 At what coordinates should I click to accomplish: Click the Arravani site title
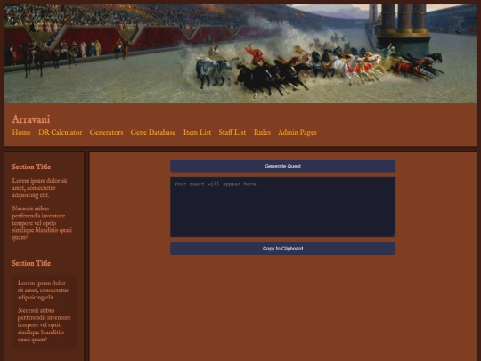coord(31,119)
